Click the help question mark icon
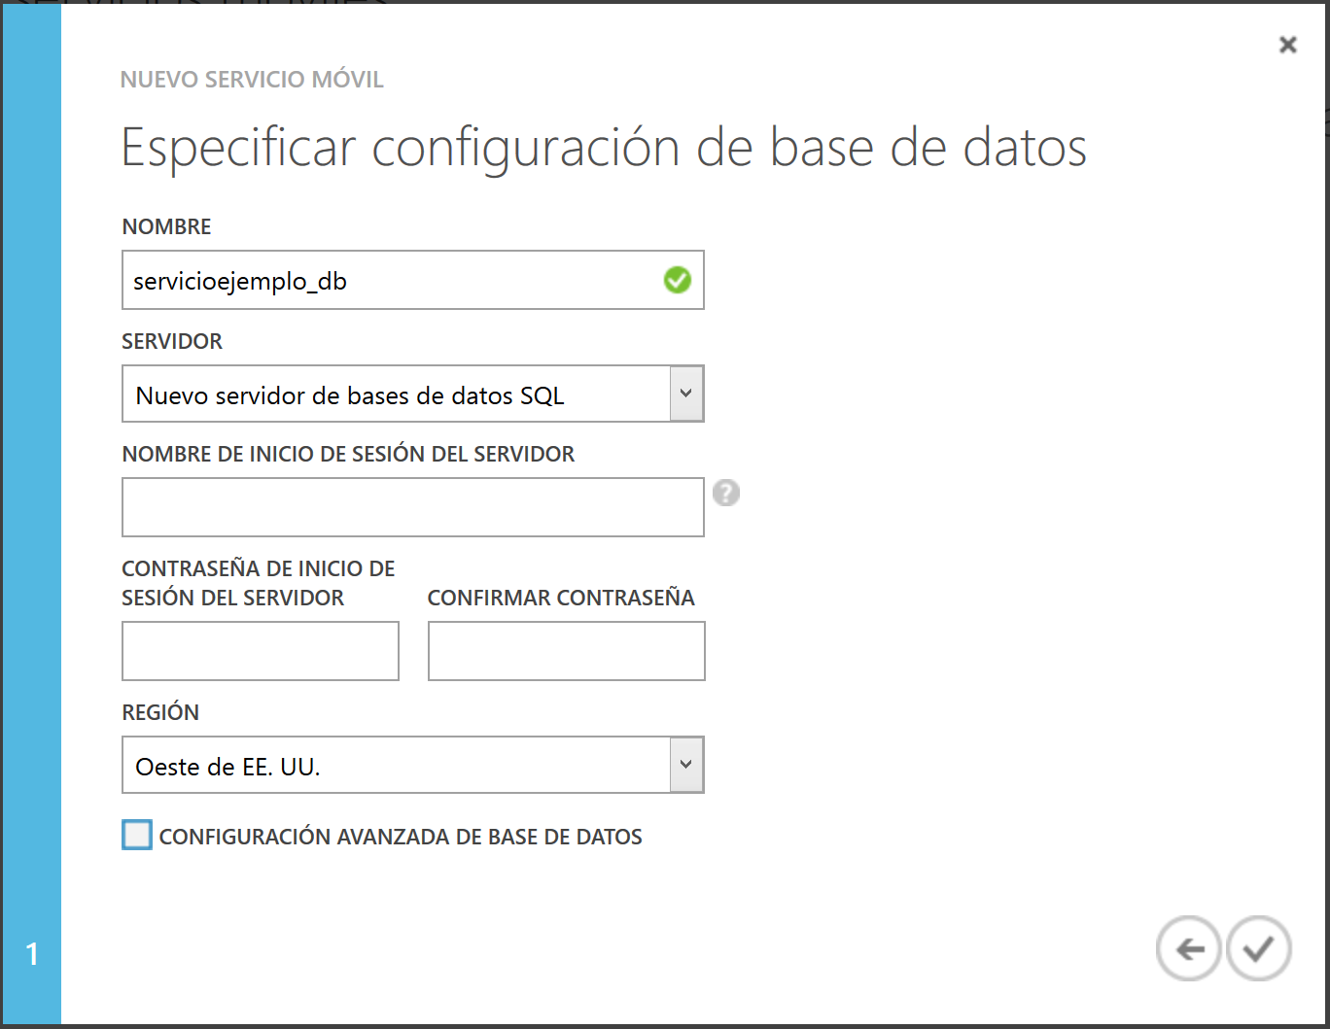 [x=725, y=494]
